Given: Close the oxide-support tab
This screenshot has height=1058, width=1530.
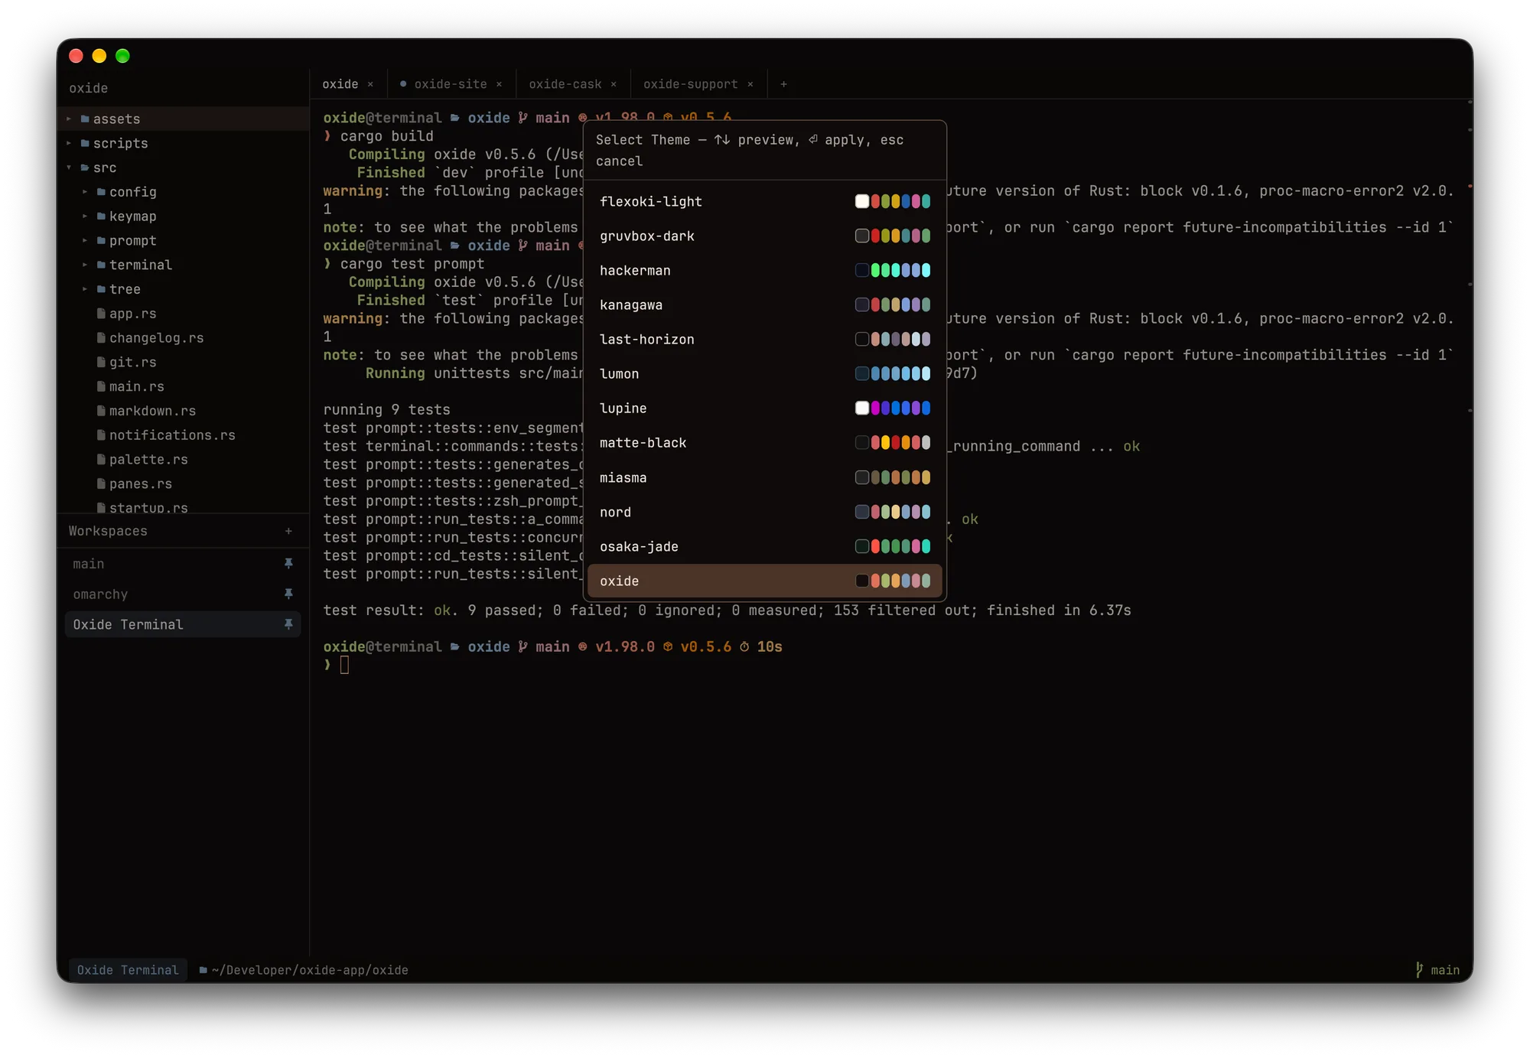Looking at the screenshot, I should pyautogui.click(x=750, y=84).
